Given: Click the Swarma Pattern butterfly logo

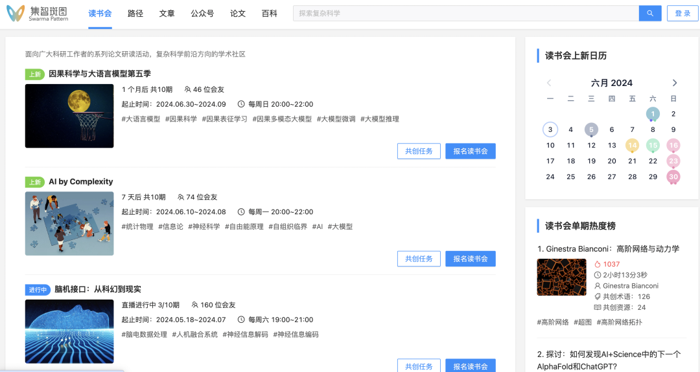Looking at the screenshot, I should tap(16, 14).
